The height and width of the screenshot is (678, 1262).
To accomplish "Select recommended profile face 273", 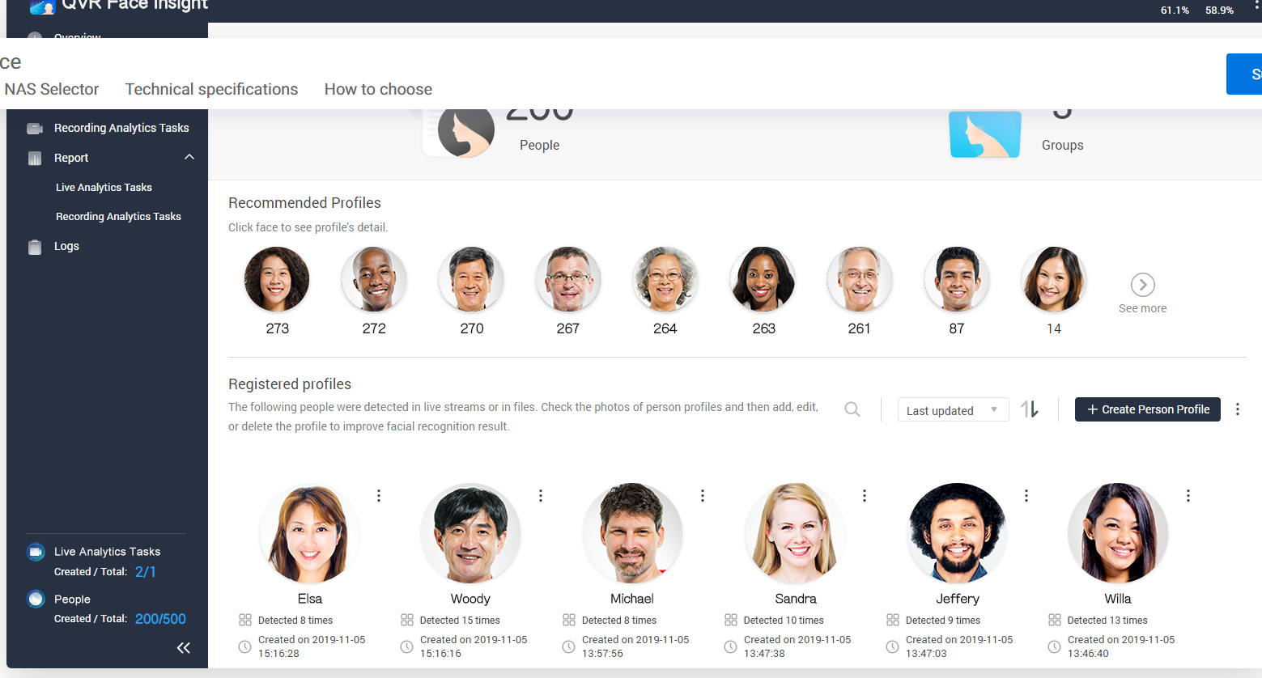I will (277, 279).
